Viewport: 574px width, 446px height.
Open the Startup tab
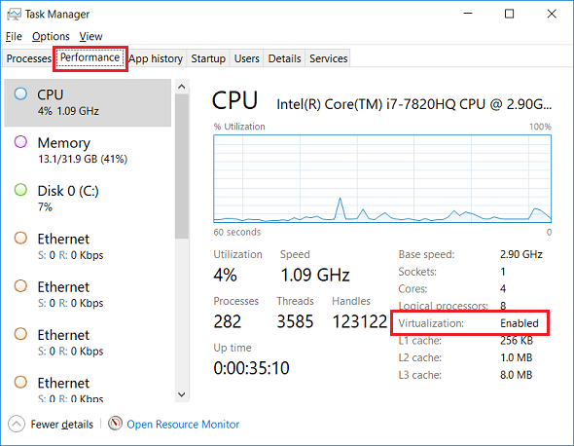[208, 58]
